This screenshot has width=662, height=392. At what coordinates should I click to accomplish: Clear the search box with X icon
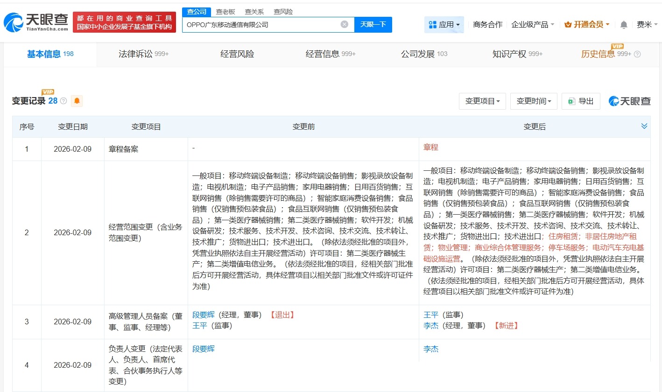[x=345, y=24]
